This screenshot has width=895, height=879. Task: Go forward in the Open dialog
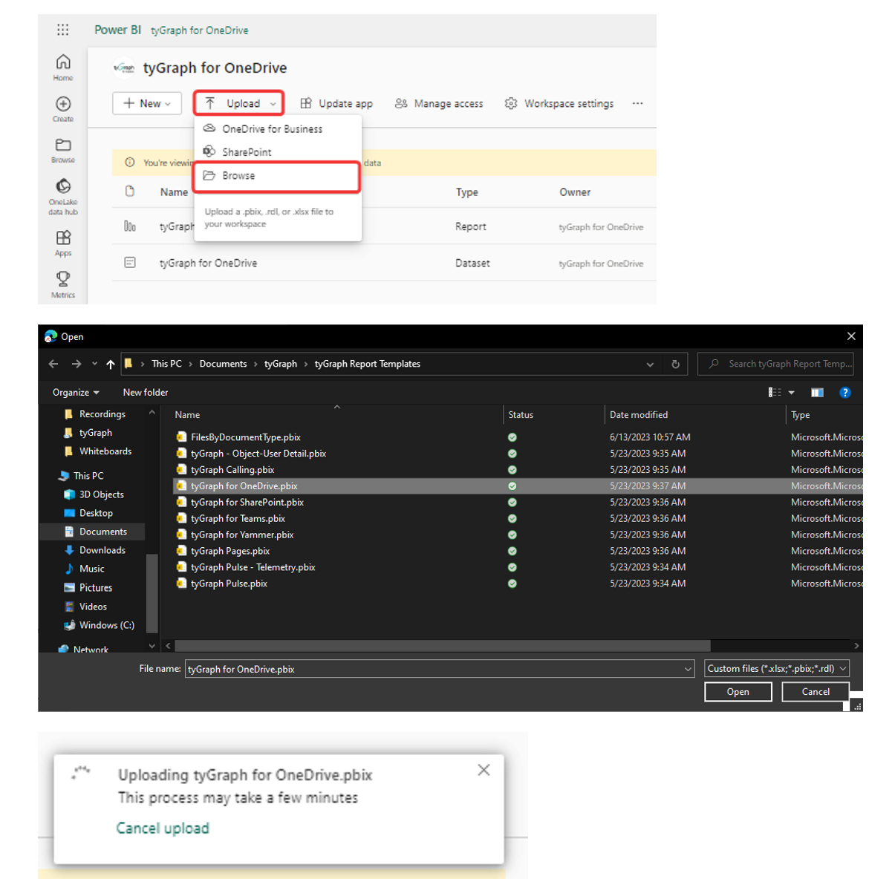click(x=77, y=364)
